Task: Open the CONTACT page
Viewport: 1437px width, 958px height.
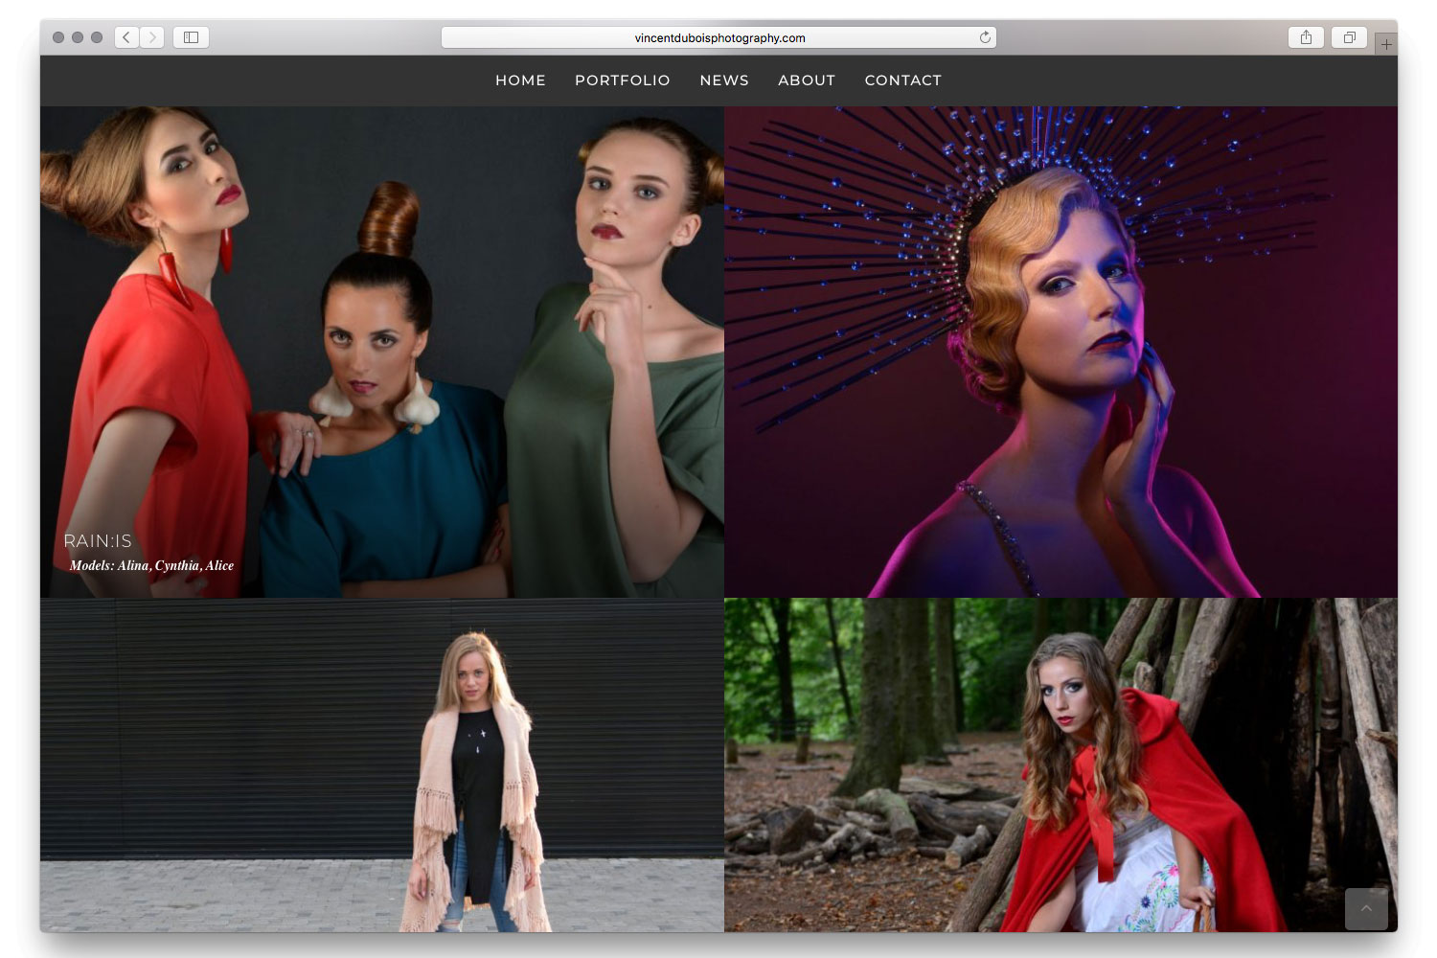Action: [903, 80]
